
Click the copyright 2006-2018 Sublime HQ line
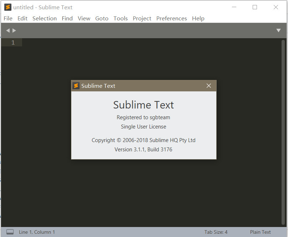point(143,140)
